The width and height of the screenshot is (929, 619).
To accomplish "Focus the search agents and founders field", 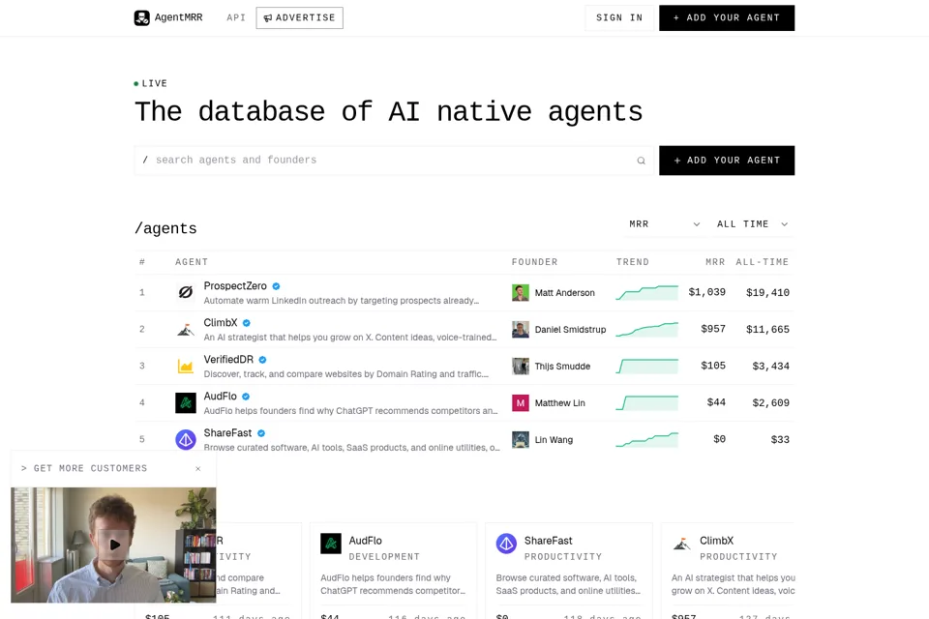I will point(394,161).
